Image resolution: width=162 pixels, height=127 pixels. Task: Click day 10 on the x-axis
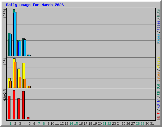click(52, 124)
